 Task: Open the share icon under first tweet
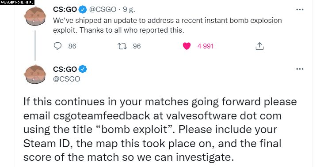(259, 46)
